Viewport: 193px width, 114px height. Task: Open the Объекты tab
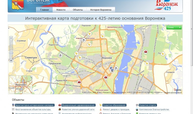click(x=78, y=10)
